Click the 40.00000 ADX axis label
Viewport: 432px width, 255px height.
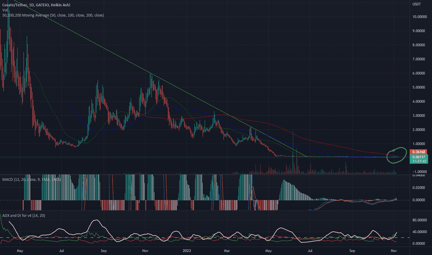[419, 232]
